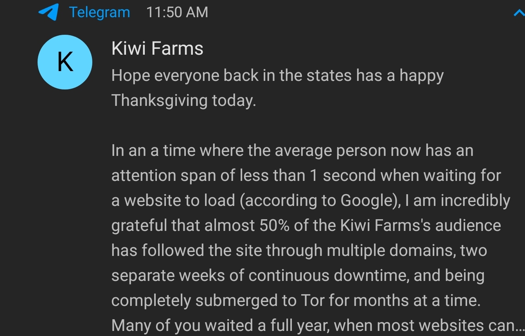Select the line starting 'In an a time where'
The width and height of the screenshot is (525, 336).
tap(292, 150)
